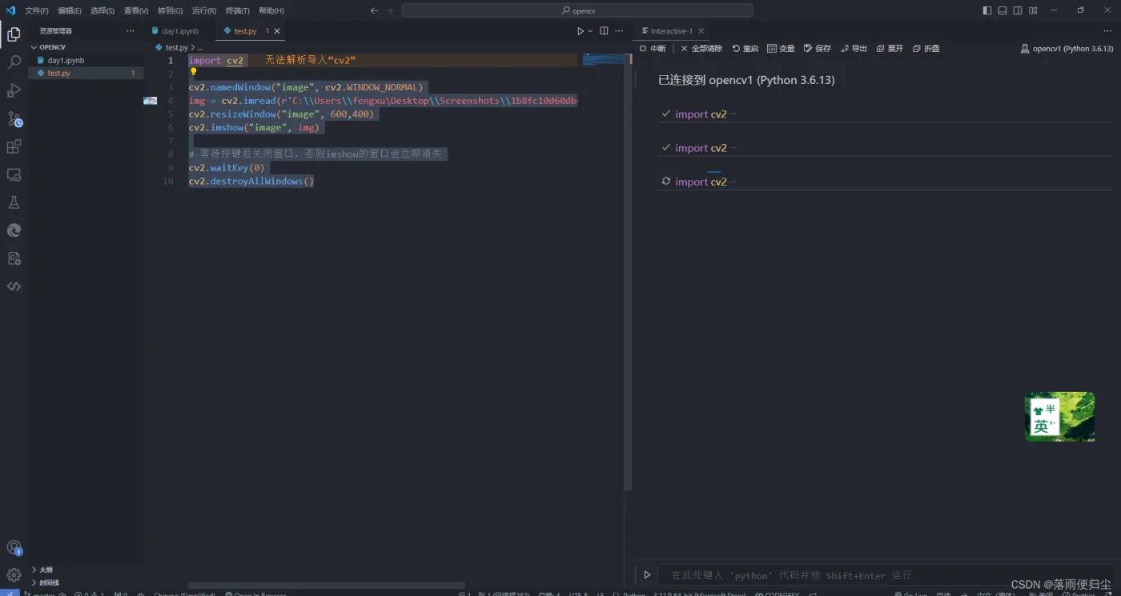Screen dimensions: 1121x596
Task: Go forward with the right navigation arrow
Action: tap(390, 10)
